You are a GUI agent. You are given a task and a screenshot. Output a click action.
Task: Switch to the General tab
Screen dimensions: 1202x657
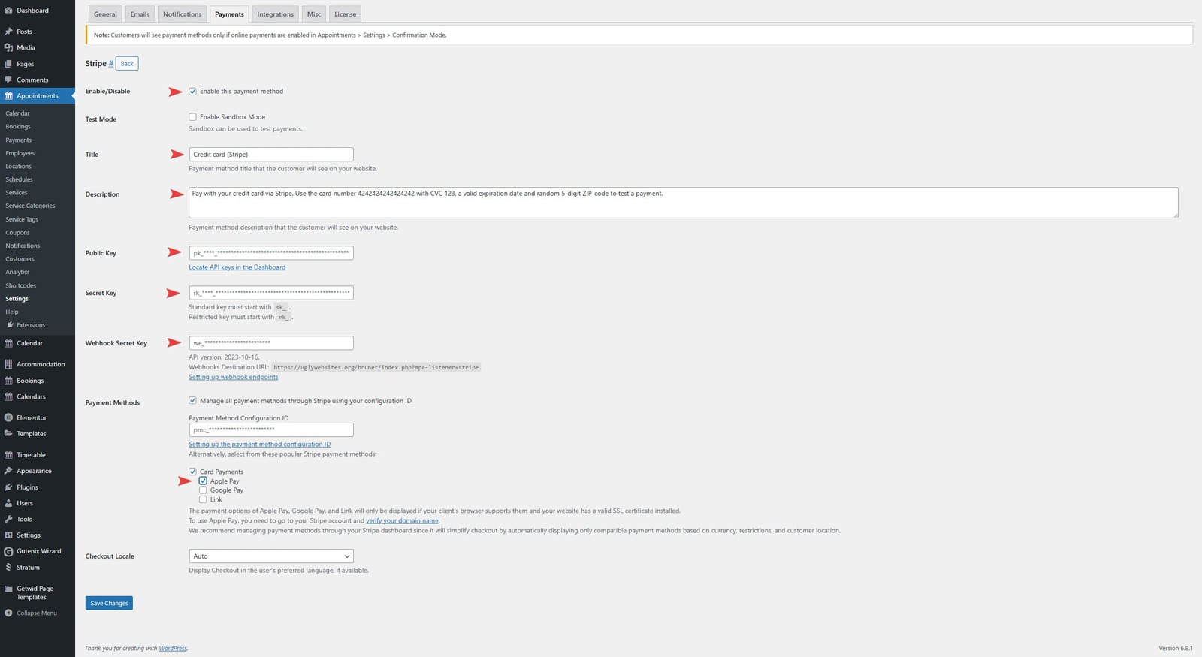(x=105, y=14)
